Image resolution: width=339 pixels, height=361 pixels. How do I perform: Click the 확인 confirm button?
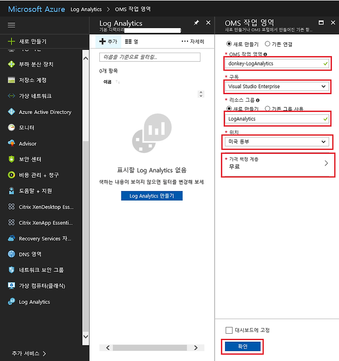coord(242,346)
